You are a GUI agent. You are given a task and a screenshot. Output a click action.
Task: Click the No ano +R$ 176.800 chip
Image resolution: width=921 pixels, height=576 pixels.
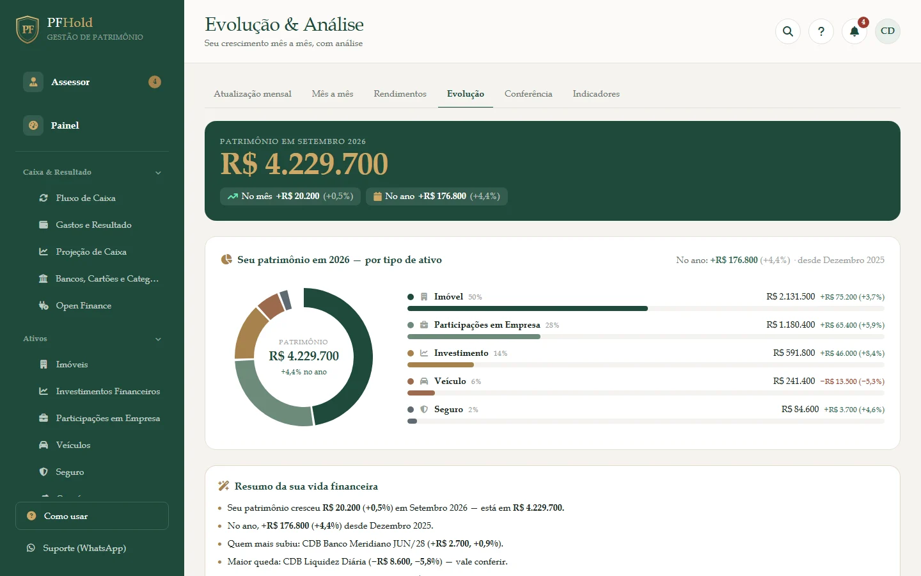coord(437,196)
